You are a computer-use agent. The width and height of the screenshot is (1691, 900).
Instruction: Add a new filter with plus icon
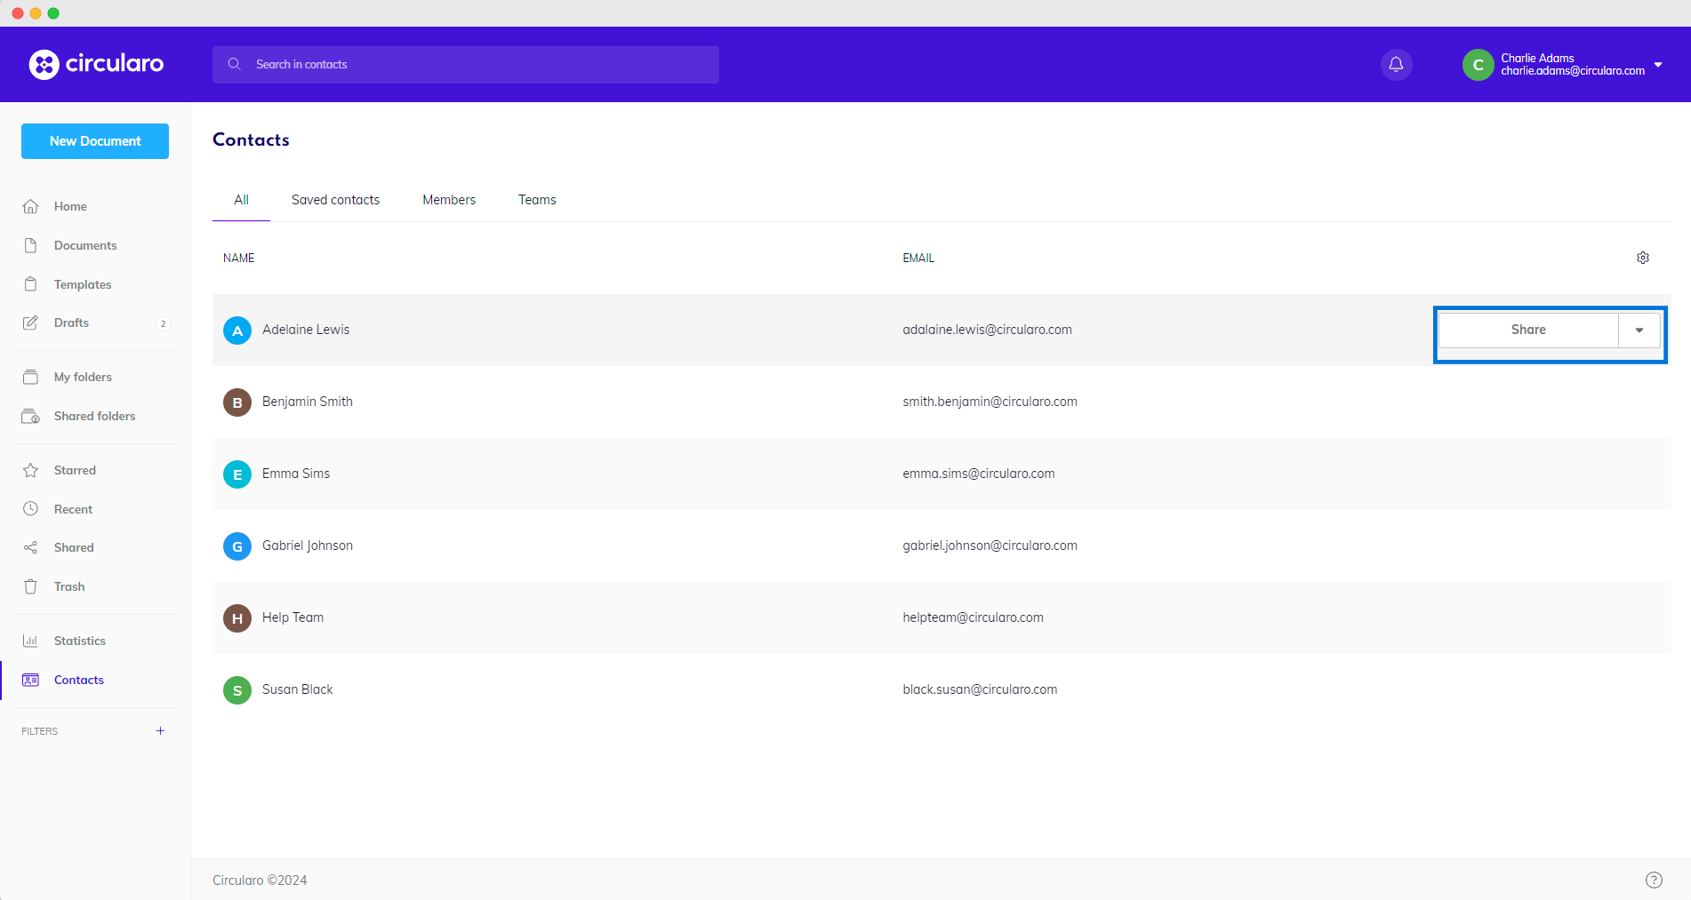coord(160,731)
